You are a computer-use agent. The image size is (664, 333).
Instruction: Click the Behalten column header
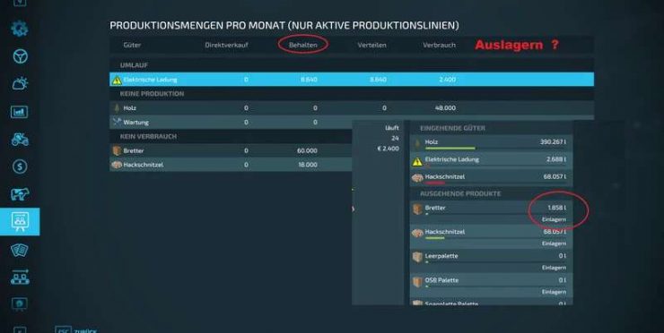pos(303,45)
